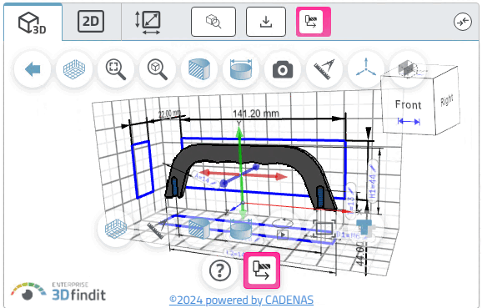Click the pink transfer-to-CAD button in top bar
This screenshot has height=308, width=482.
pyautogui.click(x=314, y=22)
